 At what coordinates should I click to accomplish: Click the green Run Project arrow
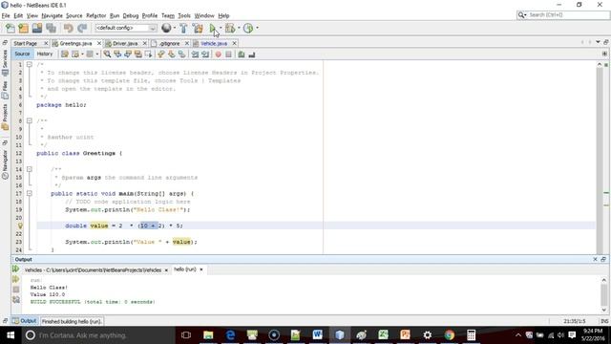click(212, 28)
